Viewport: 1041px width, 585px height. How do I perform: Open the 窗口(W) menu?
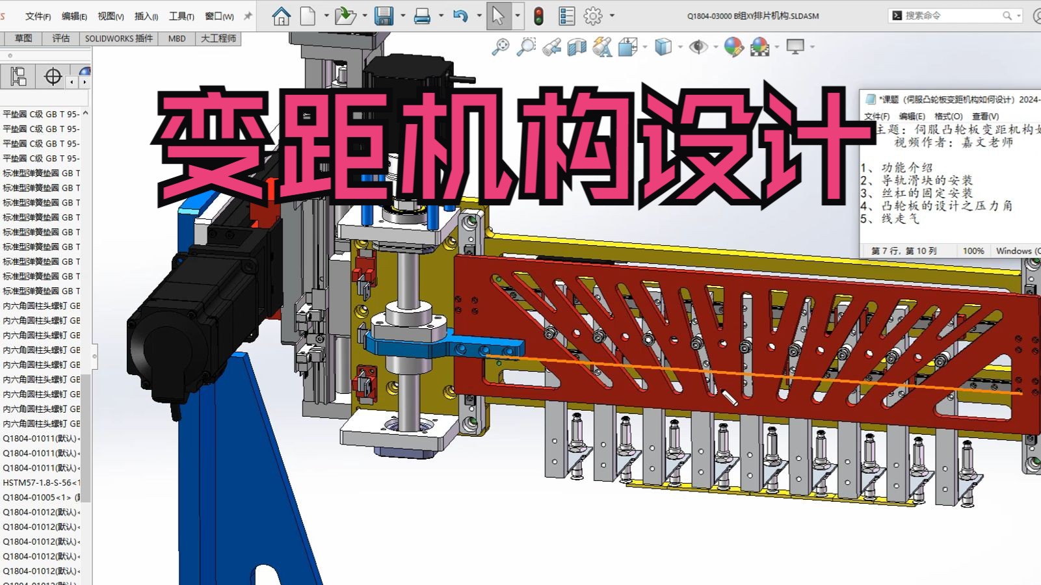219,16
